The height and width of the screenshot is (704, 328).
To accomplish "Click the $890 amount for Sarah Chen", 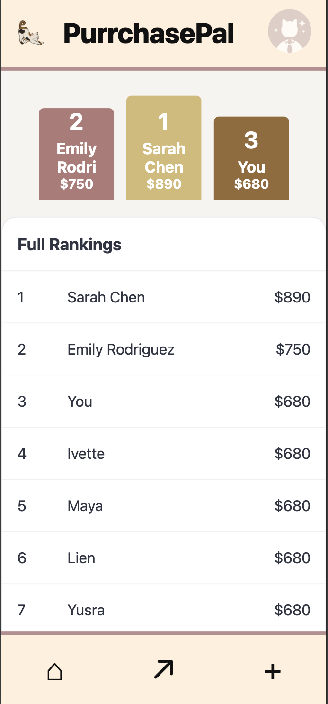I will 292,297.
